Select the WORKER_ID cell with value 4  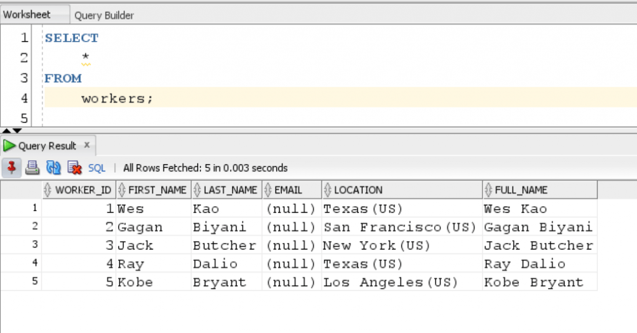(79, 263)
